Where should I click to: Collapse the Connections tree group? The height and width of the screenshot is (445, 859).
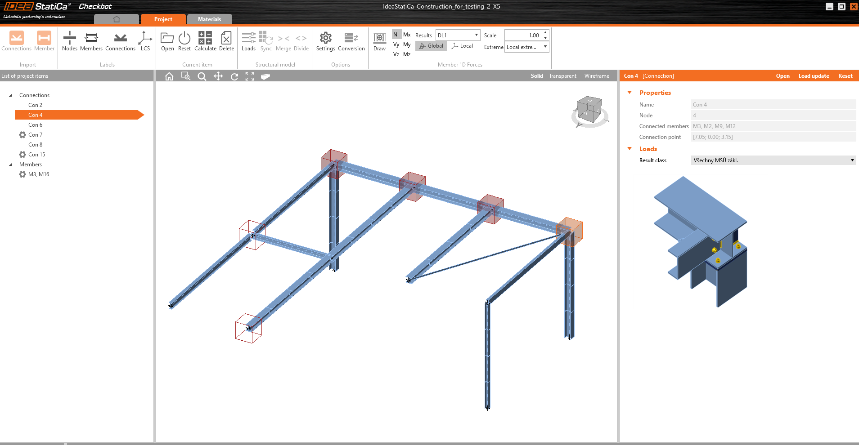(10, 95)
